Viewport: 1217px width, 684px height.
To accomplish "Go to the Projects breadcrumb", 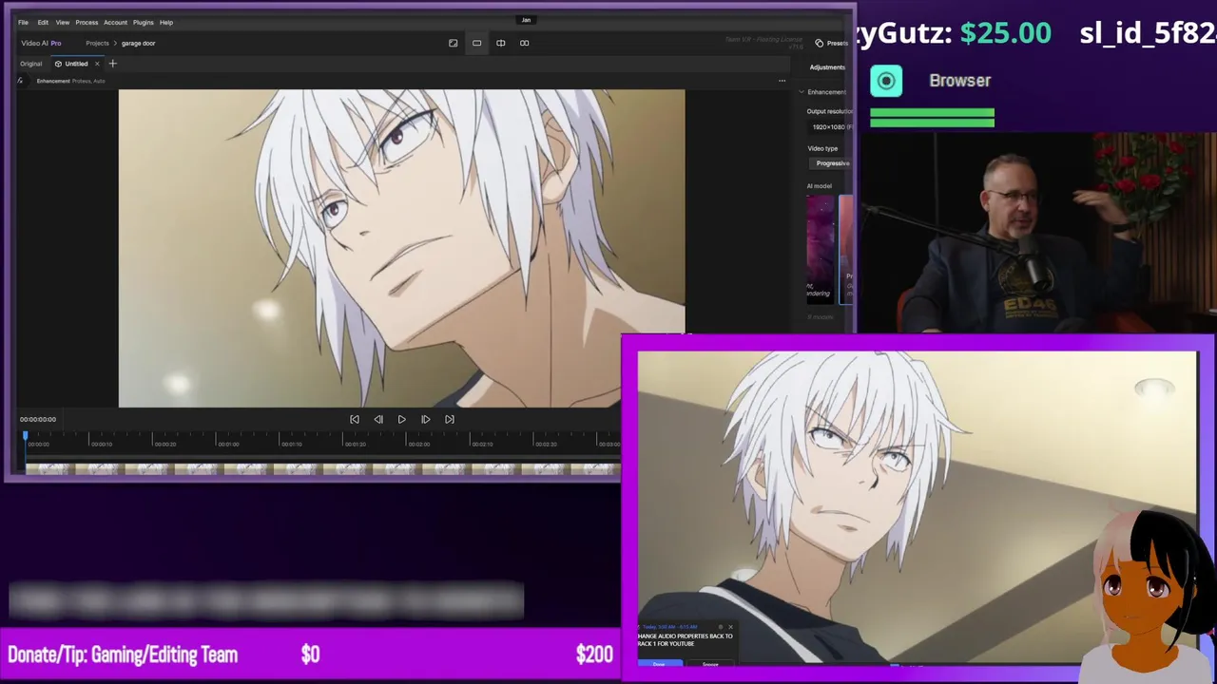I will coord(97,43).
